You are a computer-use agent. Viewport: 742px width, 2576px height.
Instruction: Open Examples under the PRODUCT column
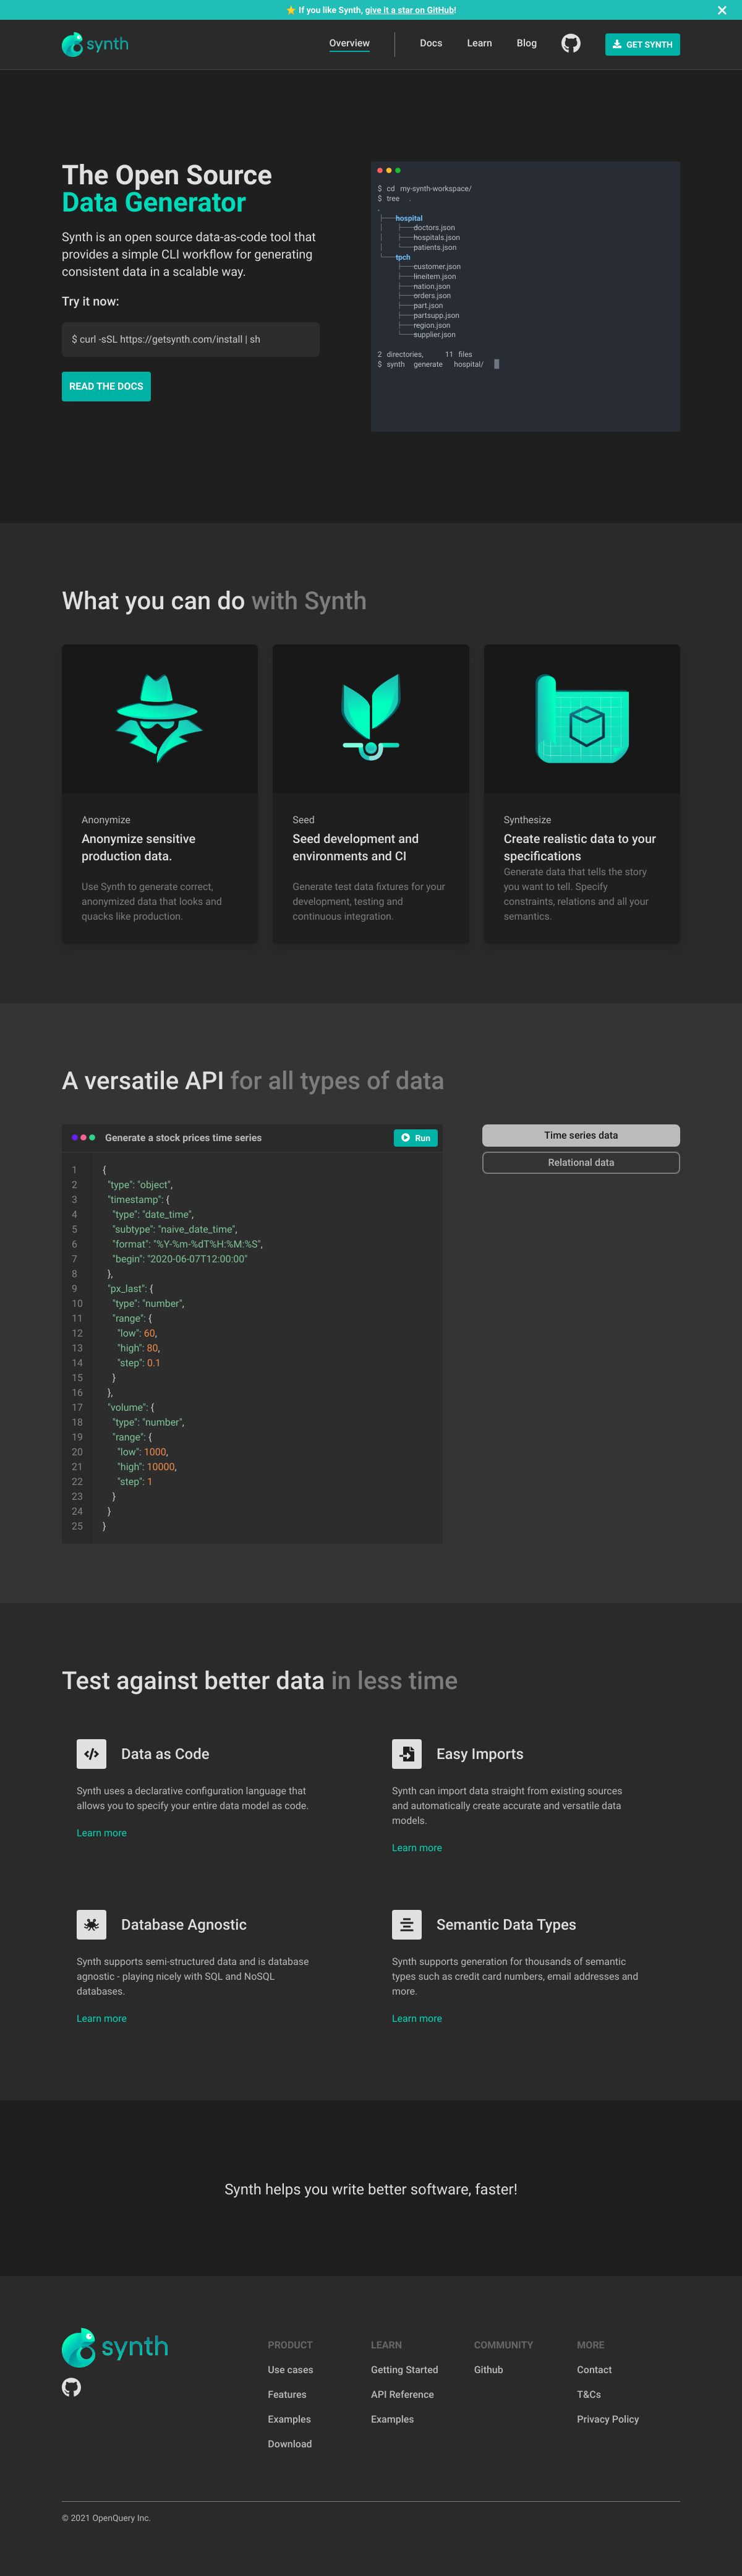[x=289, y=2419]
